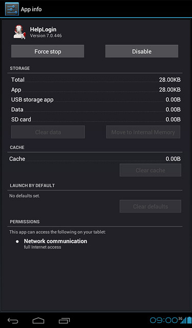Tap the Home navigation icon

[38, 320]
